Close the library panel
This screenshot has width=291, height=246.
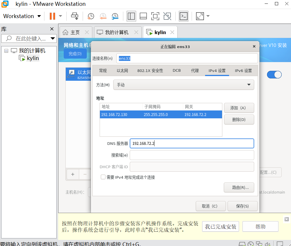[52, 29]
